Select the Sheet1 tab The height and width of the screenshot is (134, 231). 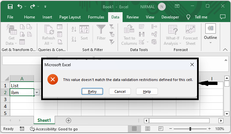pyautogui.click(x=44, y=120)
